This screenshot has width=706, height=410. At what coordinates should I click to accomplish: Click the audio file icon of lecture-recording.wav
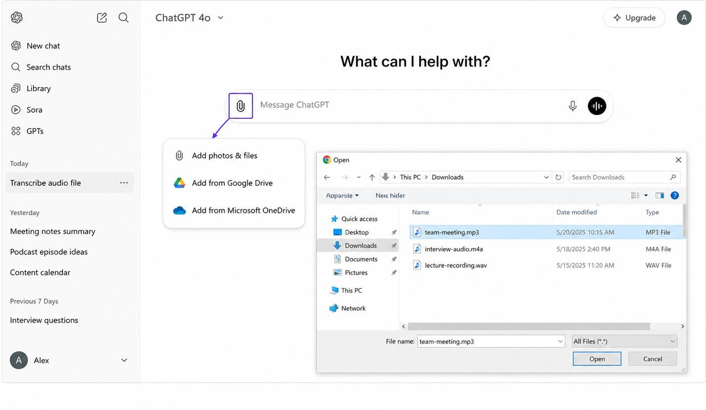point(417,265)
